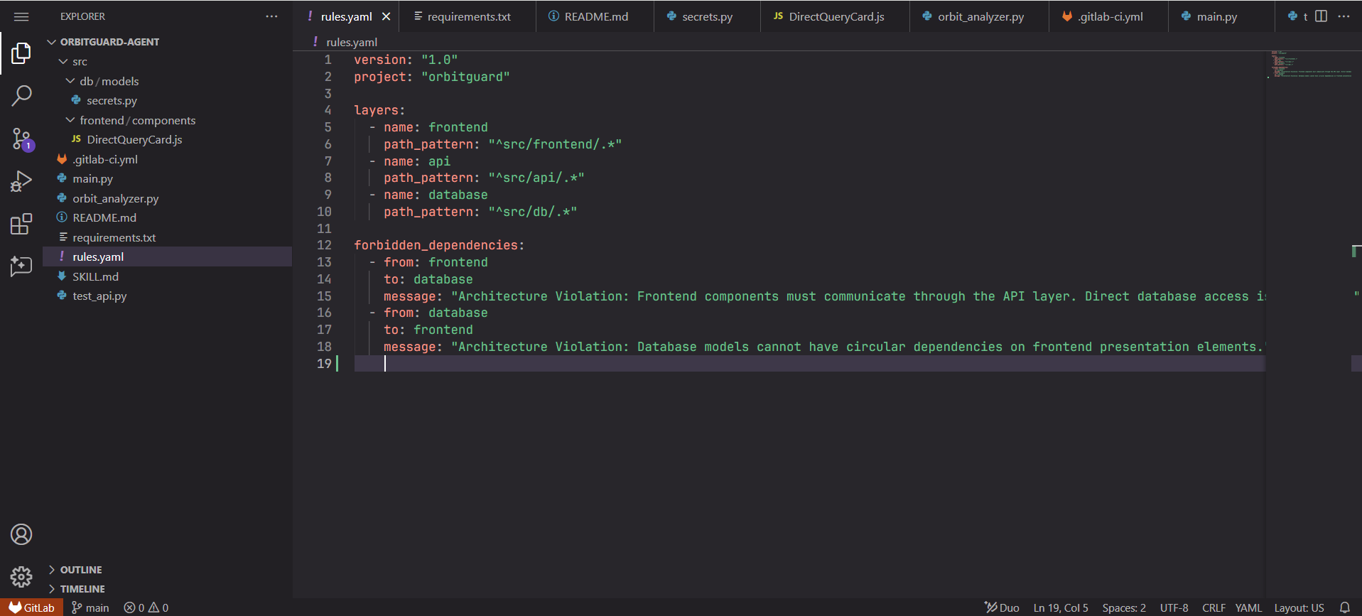Open the GitLab Duo Chat view
Screen dimensions: 1362x616
21,266
